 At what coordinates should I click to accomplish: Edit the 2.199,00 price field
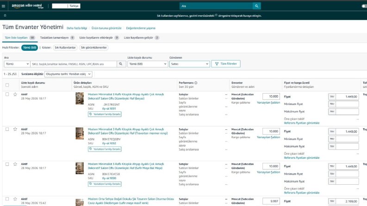[x=347, y=201]
